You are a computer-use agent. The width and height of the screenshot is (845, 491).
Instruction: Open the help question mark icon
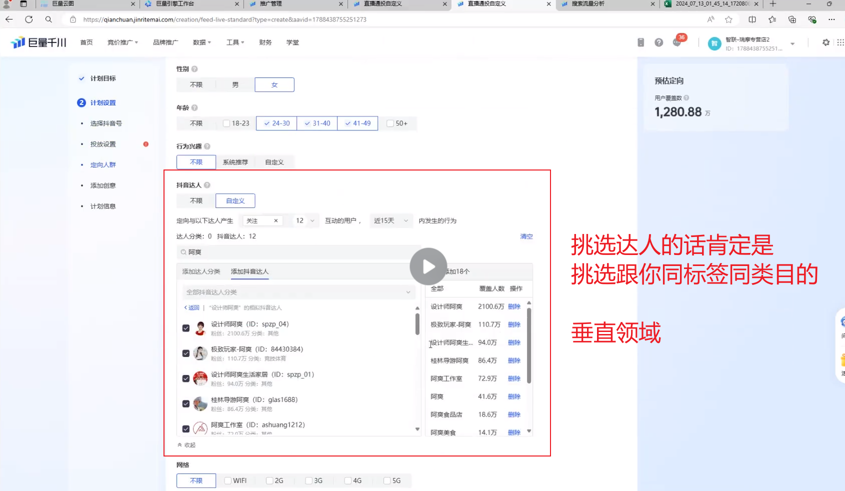coord(658,42)
